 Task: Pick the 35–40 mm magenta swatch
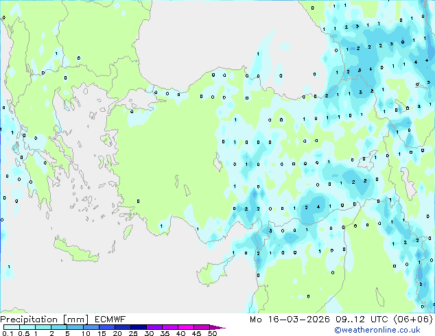170,327
